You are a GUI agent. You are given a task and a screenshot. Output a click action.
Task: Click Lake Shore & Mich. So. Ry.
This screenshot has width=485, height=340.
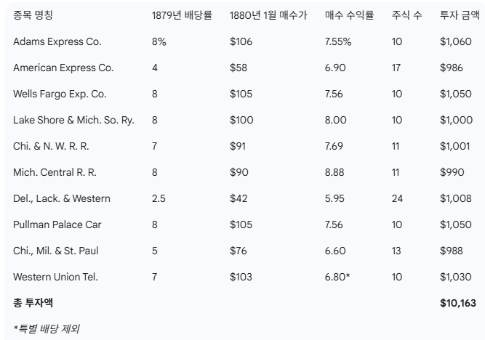pos(73,120)
